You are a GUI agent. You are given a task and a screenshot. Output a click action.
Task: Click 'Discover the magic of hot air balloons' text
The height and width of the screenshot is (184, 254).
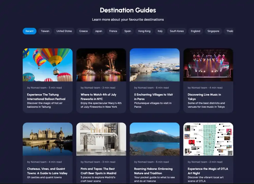tap(45, 105)
